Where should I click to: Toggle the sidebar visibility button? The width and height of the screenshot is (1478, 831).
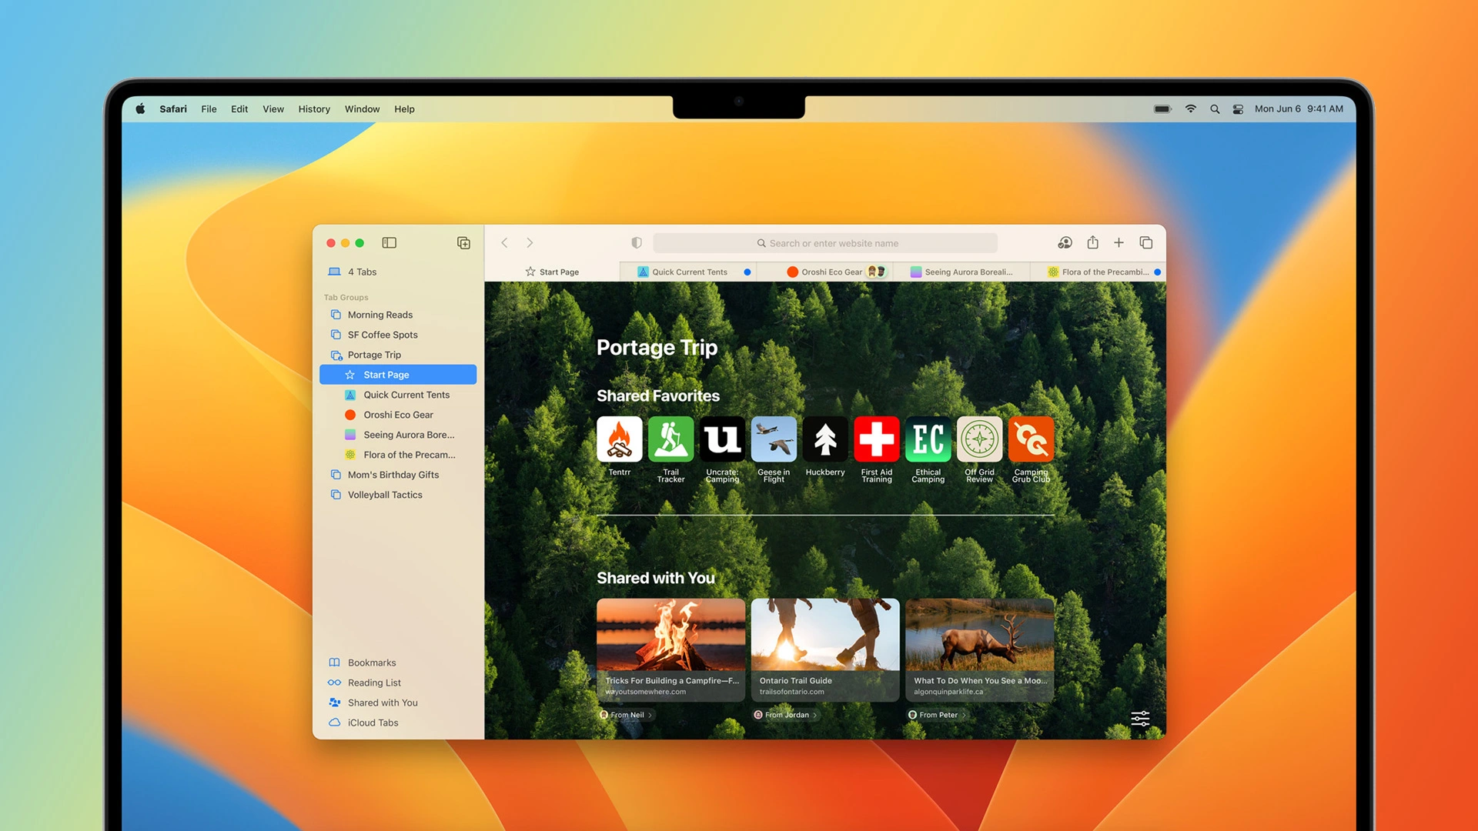pyautogui.click(x=389, y=243)
